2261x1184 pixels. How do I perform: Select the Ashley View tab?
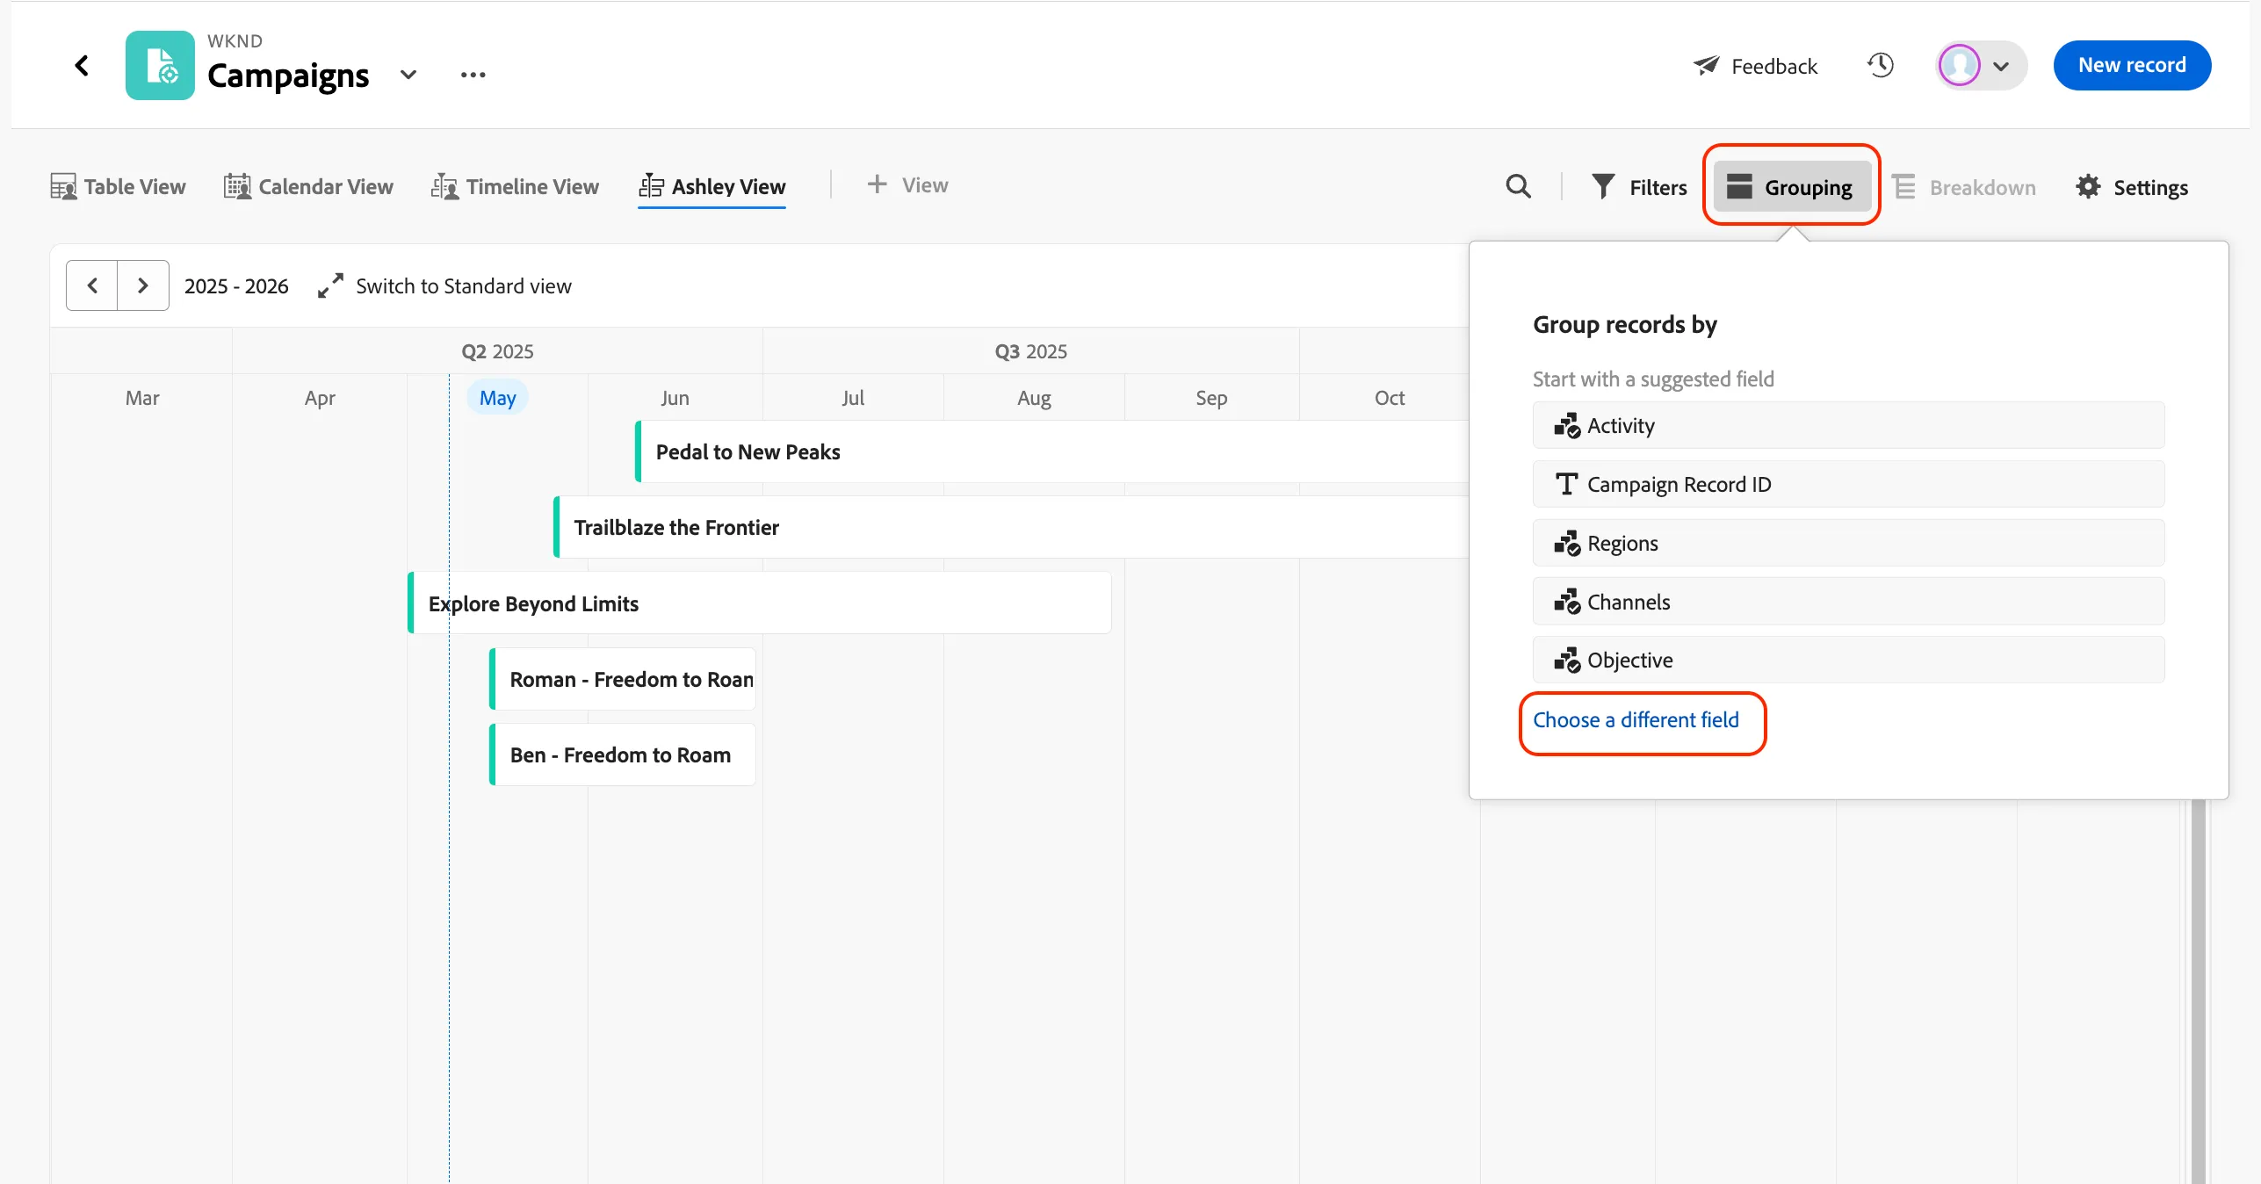[712, 187]
